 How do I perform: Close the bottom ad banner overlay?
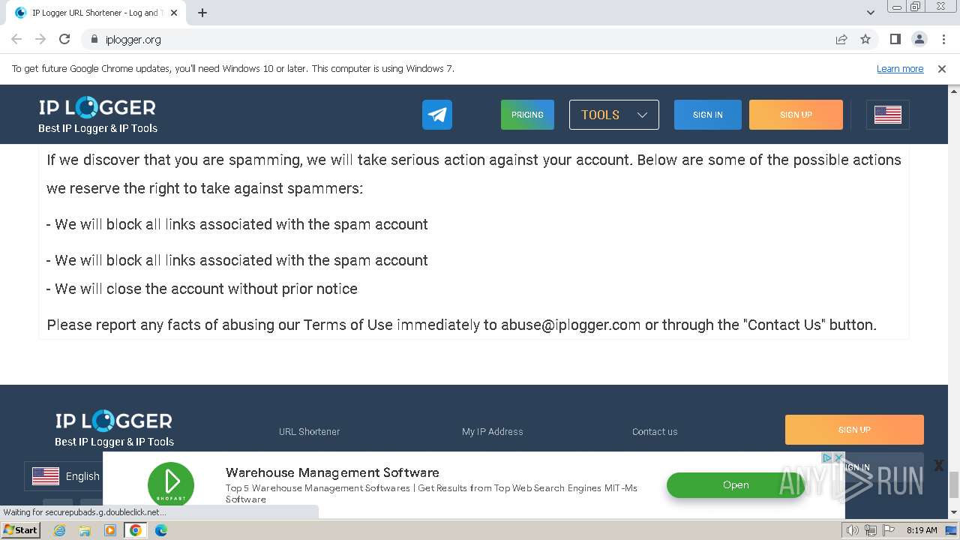click(x=938, y=466)
